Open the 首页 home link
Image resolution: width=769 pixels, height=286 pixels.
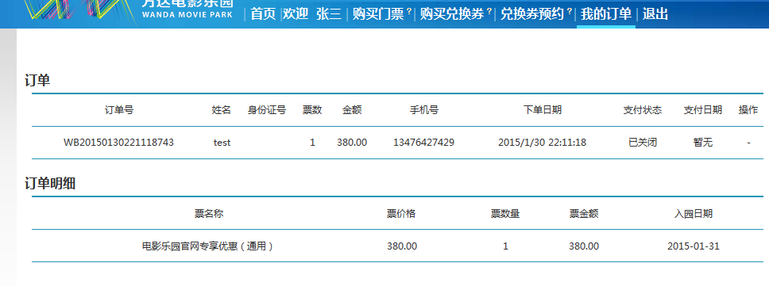point(263,14)
